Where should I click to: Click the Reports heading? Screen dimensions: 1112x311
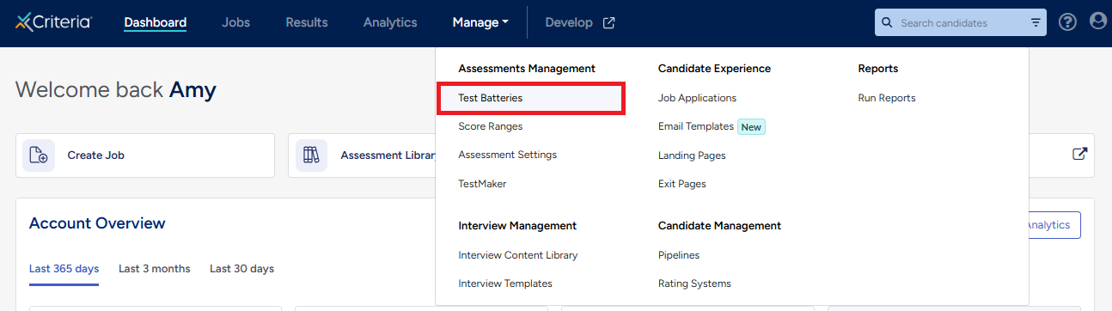(x=877, y=69)
